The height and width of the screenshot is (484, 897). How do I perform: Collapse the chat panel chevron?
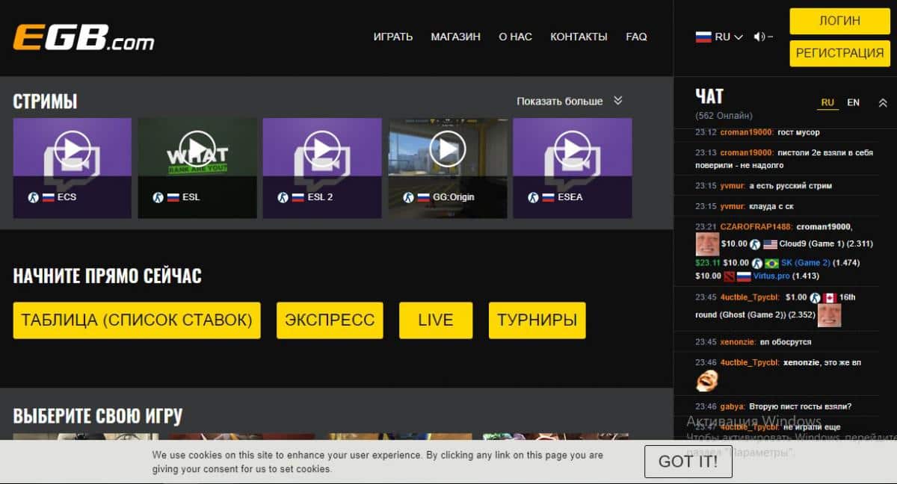pos(883,103)
